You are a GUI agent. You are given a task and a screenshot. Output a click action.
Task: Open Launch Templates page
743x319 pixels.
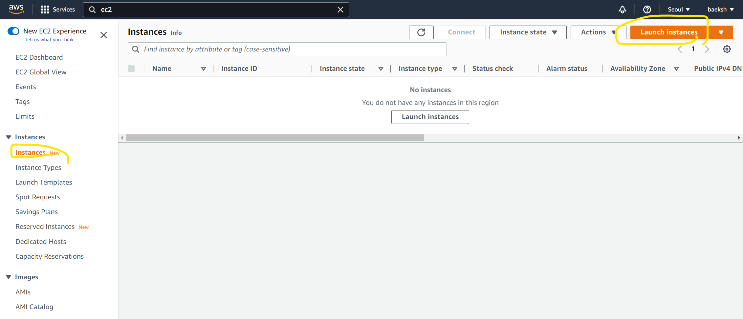pos(44,182)
